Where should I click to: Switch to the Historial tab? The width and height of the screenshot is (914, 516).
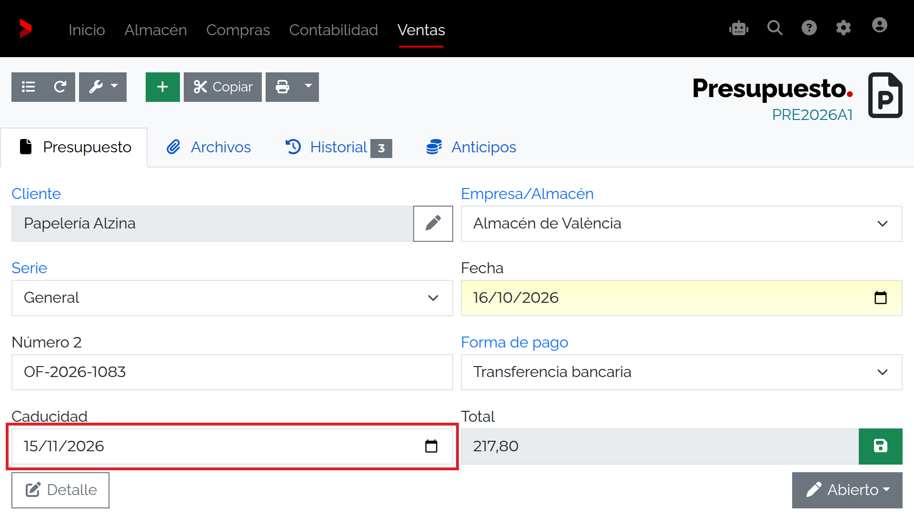[338, 148]
